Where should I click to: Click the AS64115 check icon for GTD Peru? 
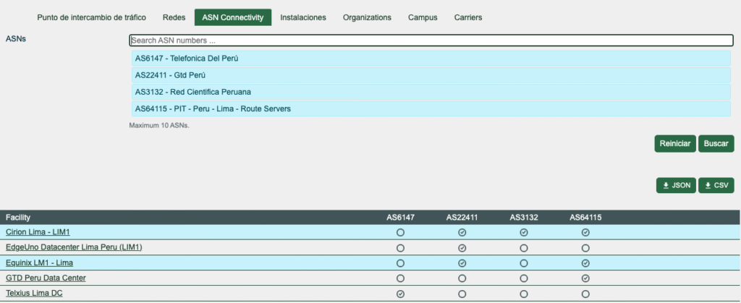pyautogui.click(x=585, y=278)
